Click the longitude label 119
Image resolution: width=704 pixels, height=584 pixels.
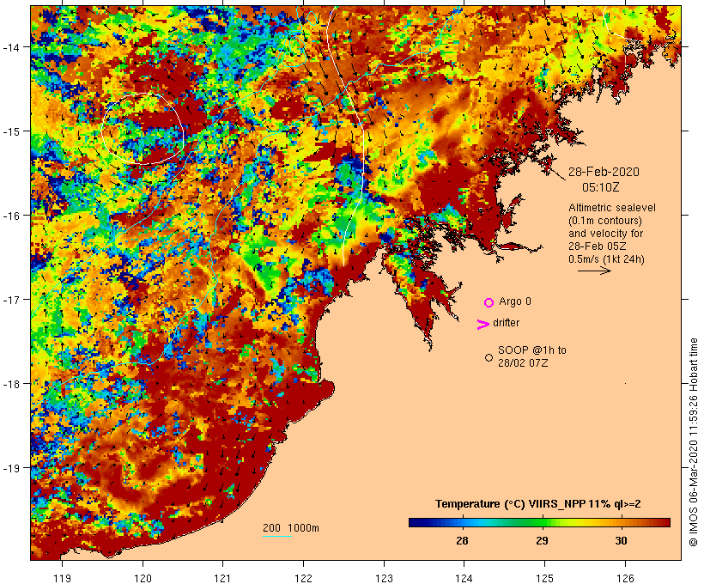coord(62,578)
